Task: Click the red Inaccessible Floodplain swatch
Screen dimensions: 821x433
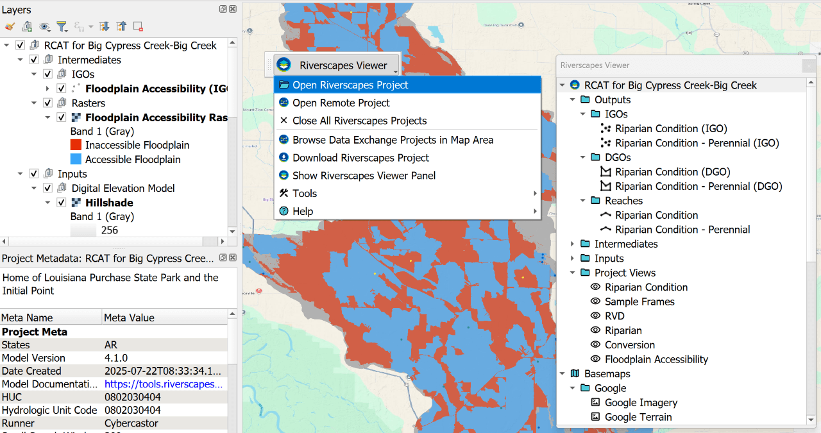Action: (76, 145)
